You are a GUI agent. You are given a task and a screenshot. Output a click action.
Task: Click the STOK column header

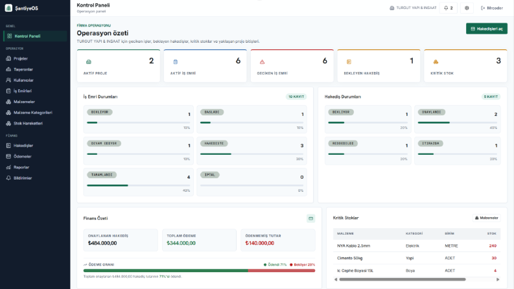(492, 234)
